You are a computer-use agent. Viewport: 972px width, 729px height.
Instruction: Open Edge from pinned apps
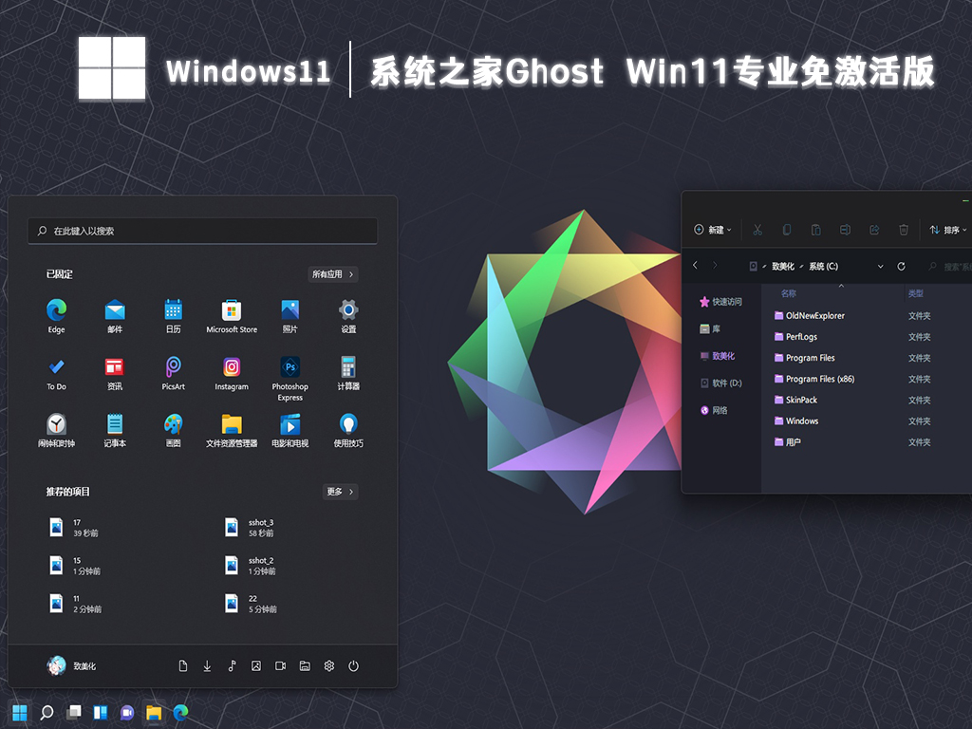tap(56, 316)
